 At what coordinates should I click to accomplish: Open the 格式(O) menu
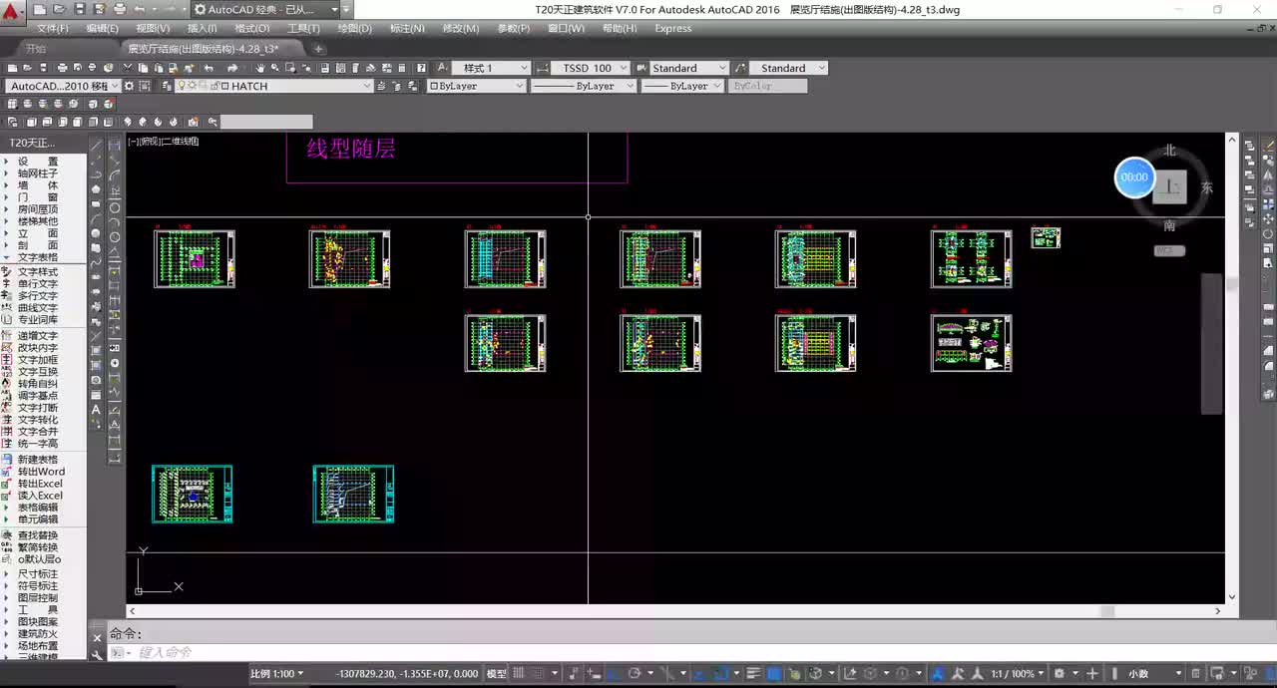tap(252, 28)
